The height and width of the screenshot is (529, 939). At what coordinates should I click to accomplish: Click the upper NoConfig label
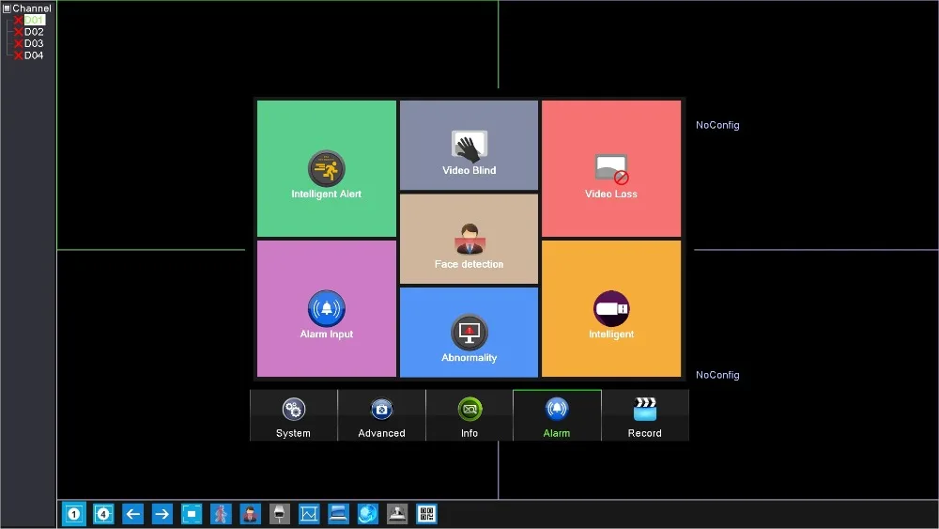coord(717,125)
